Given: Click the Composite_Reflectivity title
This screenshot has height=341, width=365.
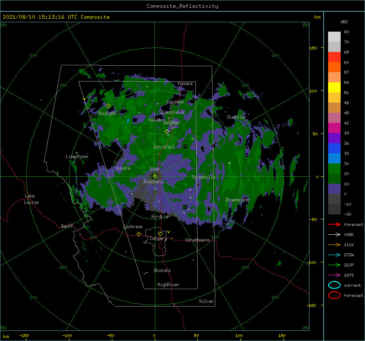Looking at the screenshot, I should click(182, 6).
